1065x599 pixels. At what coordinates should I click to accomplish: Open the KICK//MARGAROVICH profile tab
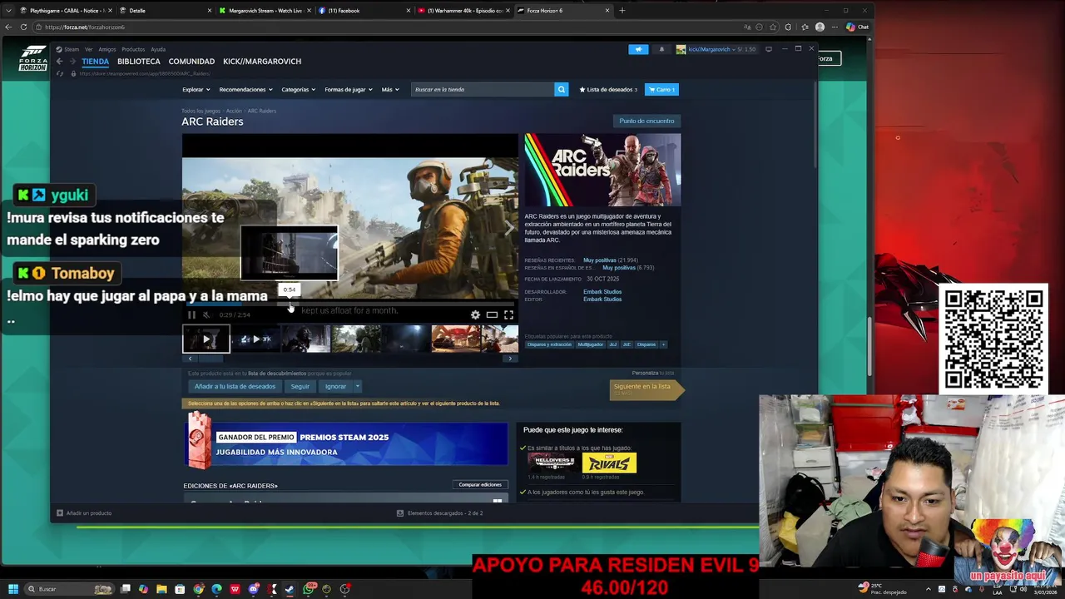(x=262, y=62)
